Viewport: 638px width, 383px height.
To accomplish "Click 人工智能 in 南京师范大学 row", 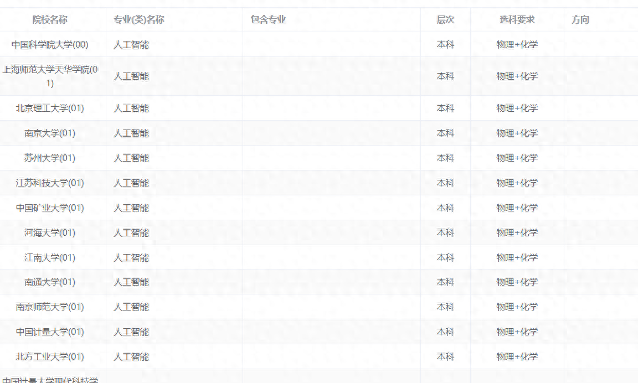I will (x=131, y=307).
